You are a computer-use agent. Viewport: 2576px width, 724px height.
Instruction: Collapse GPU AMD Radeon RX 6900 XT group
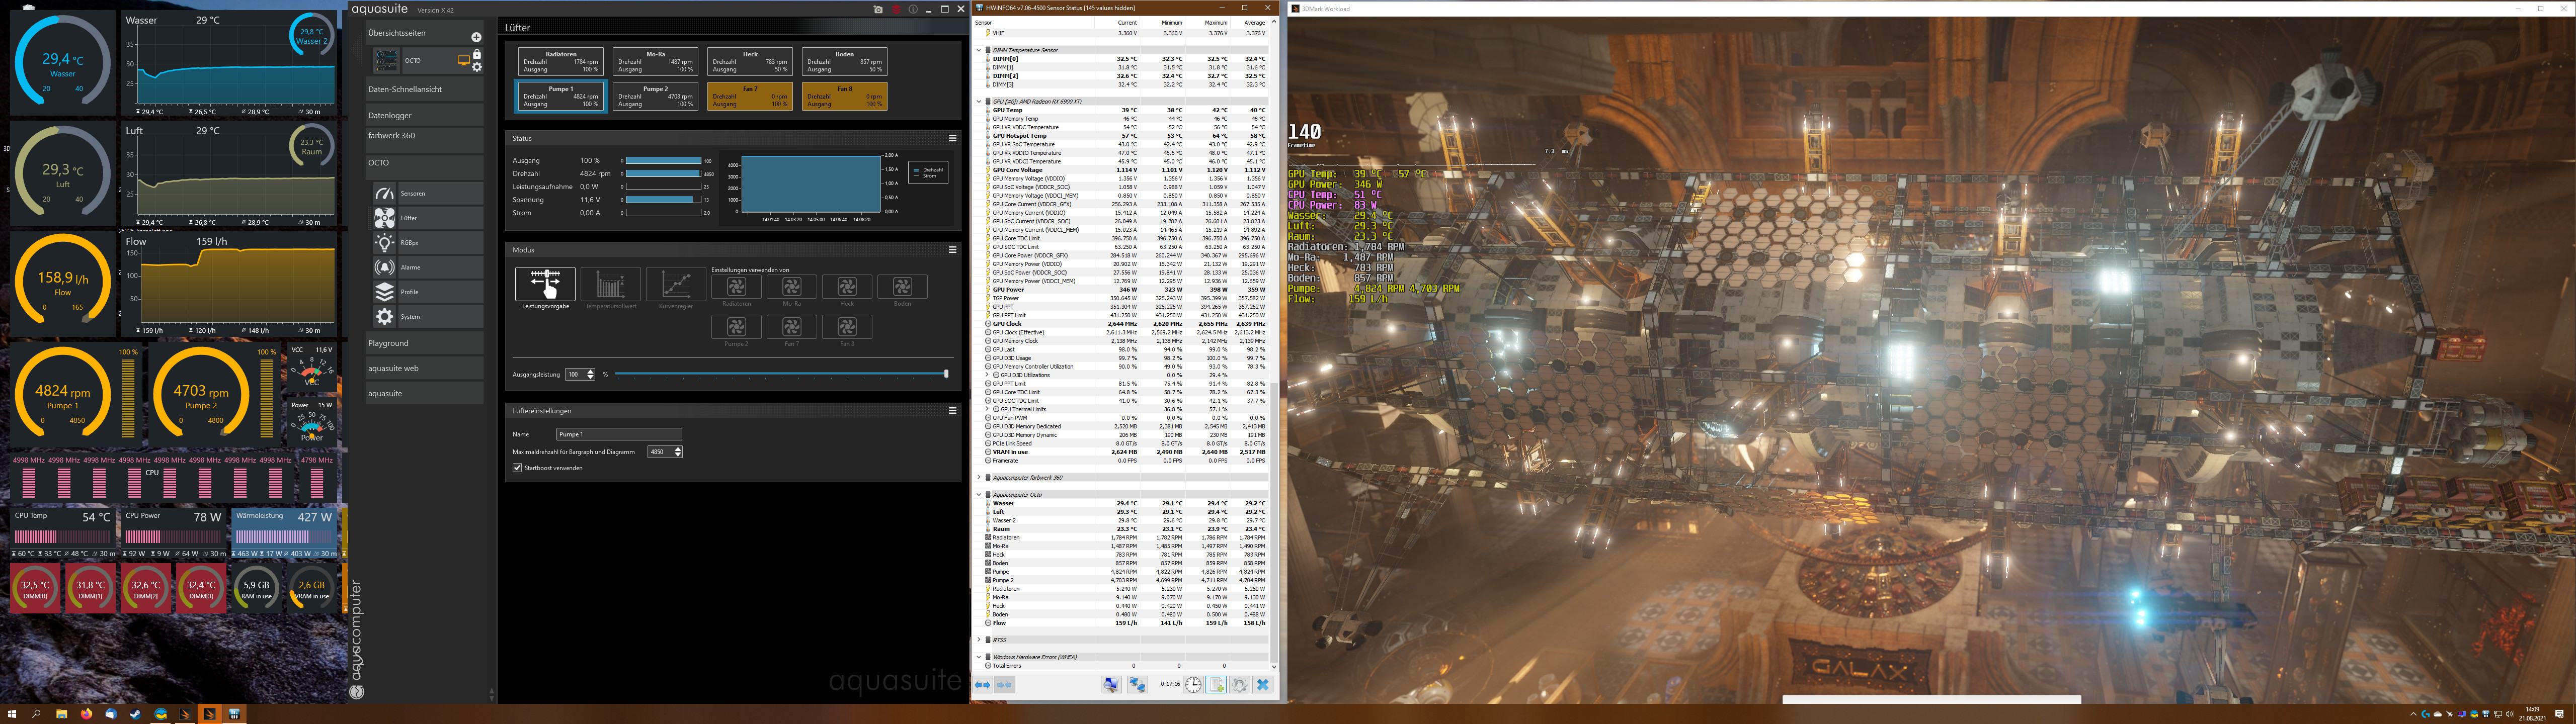(x=979, y=101)
